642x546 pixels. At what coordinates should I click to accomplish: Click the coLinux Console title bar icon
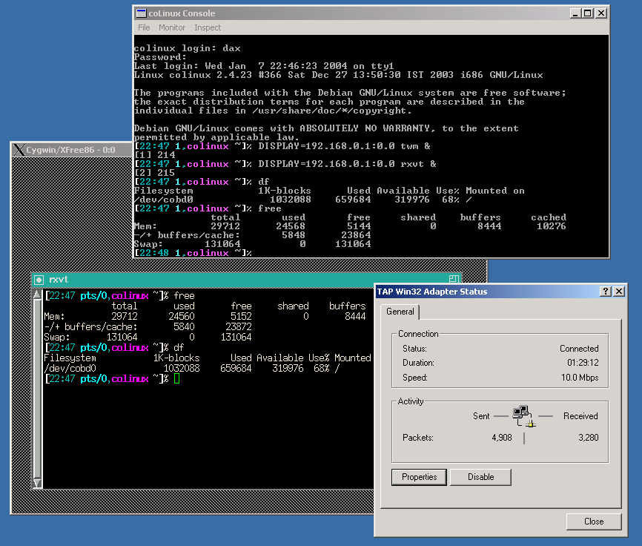tap(140, 13)
